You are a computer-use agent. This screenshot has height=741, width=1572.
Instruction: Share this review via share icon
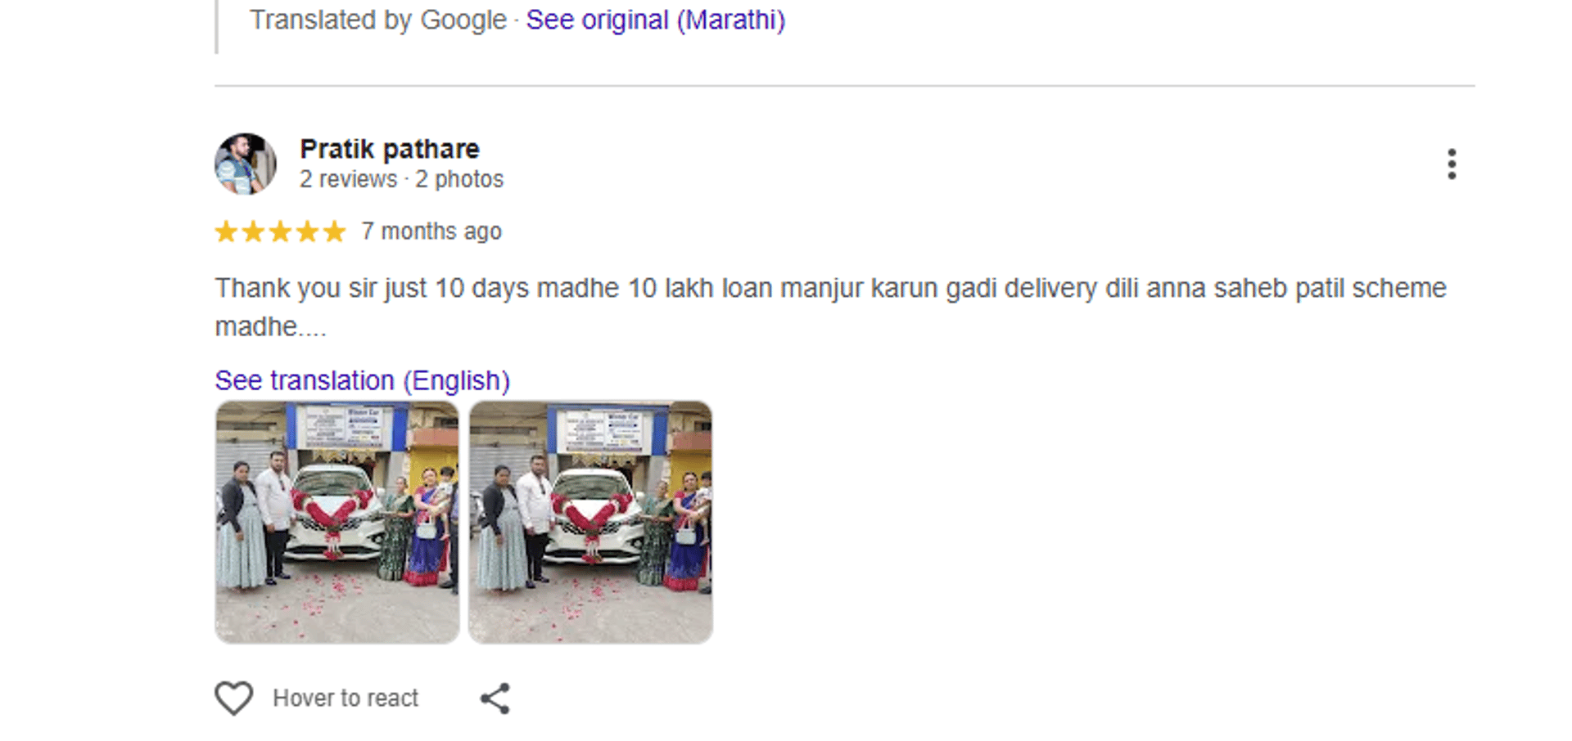pos(495,698)
